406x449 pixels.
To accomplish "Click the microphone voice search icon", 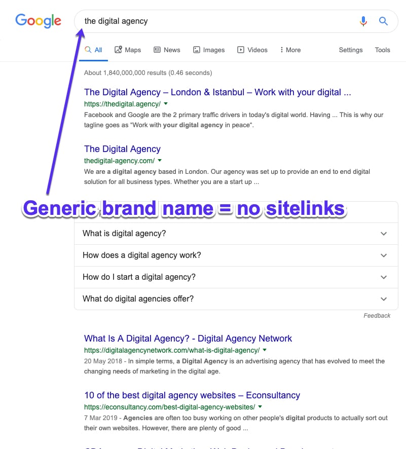I will (363, 21).
